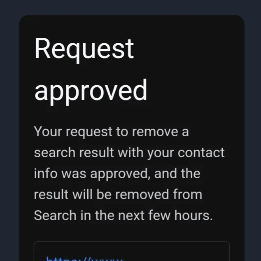The width and height of the screenshot is (261, 261).
Task: Click the "approved" heading word
Action: click(x=91, y=91)
